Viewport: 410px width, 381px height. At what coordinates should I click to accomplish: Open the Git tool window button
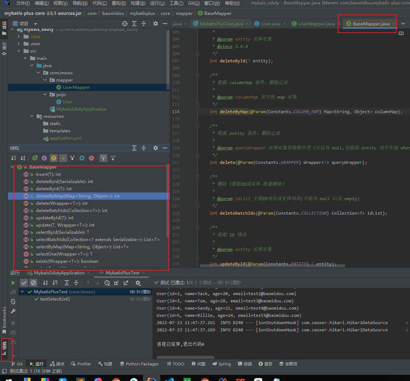[x=17, y=364]
